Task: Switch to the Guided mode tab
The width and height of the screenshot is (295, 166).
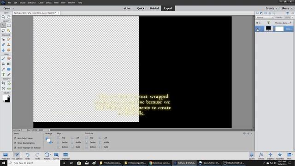Action: [154, 8]
